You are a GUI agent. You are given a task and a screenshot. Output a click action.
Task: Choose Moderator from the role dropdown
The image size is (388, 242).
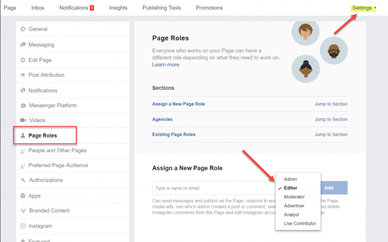[294, 197]
